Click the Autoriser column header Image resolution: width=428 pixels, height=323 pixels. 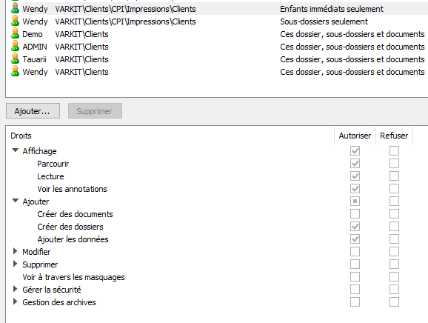tap(355, 136)
